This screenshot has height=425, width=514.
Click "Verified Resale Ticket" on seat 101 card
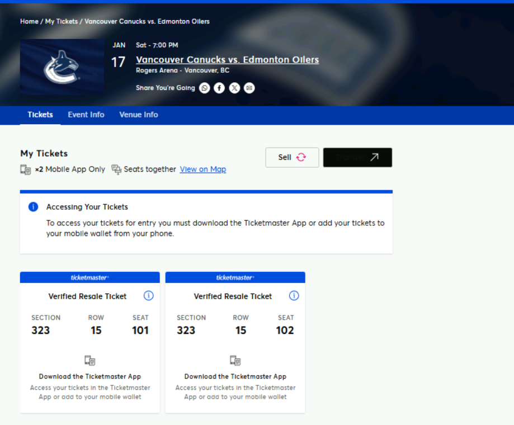coord(87,296)
